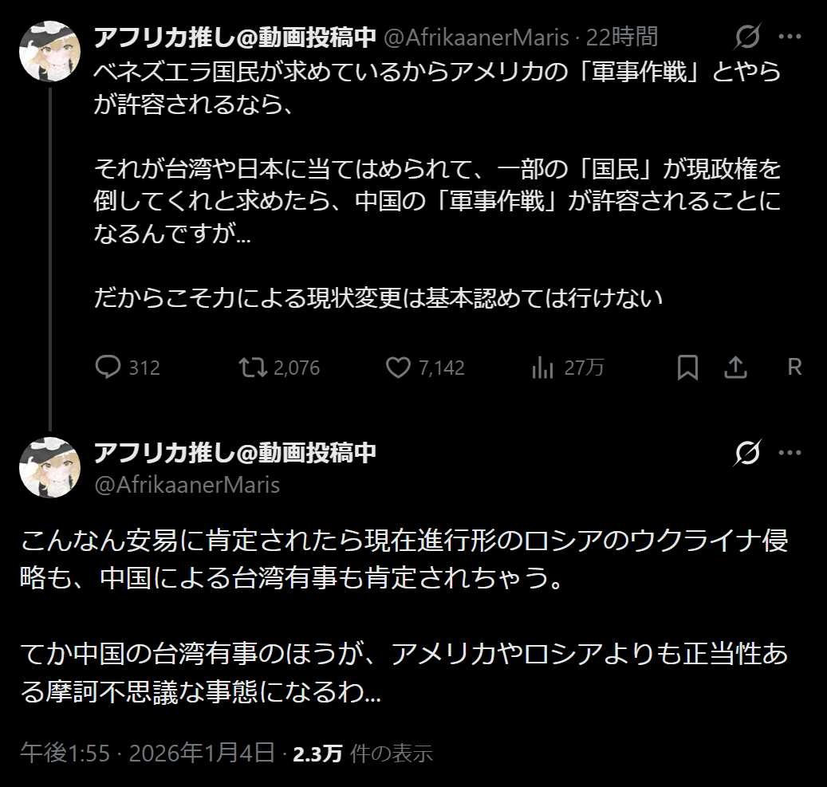
Task: Open the more options menu on first post
Action: tap(790, 37)
